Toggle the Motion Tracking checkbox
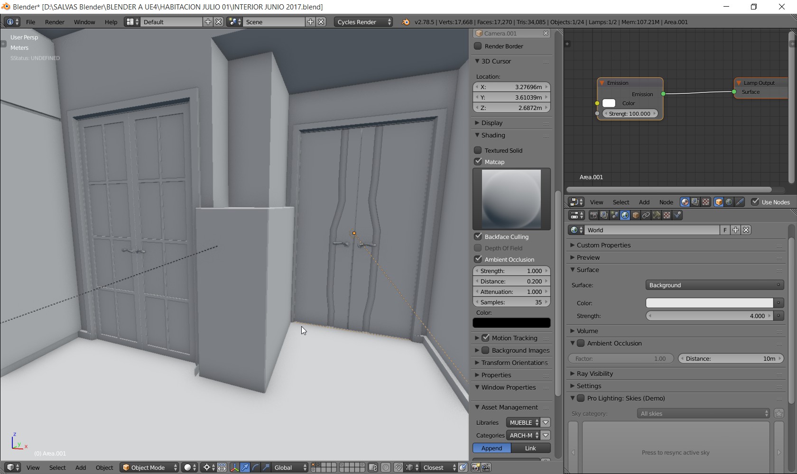The width and height of the screenshot is (797, 474). click(x=485, y=338)
